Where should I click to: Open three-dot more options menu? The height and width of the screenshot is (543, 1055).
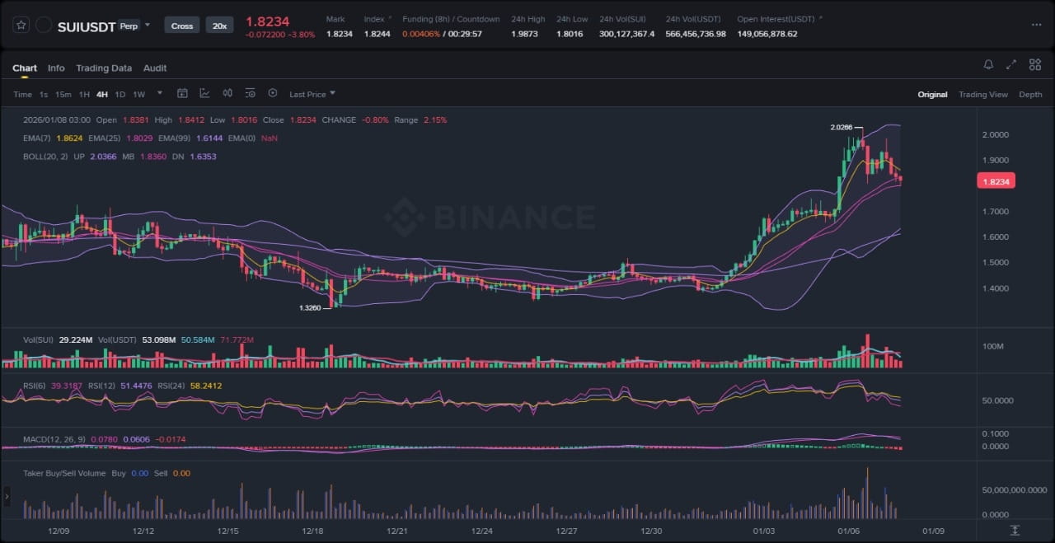[x=1036, y=25]
